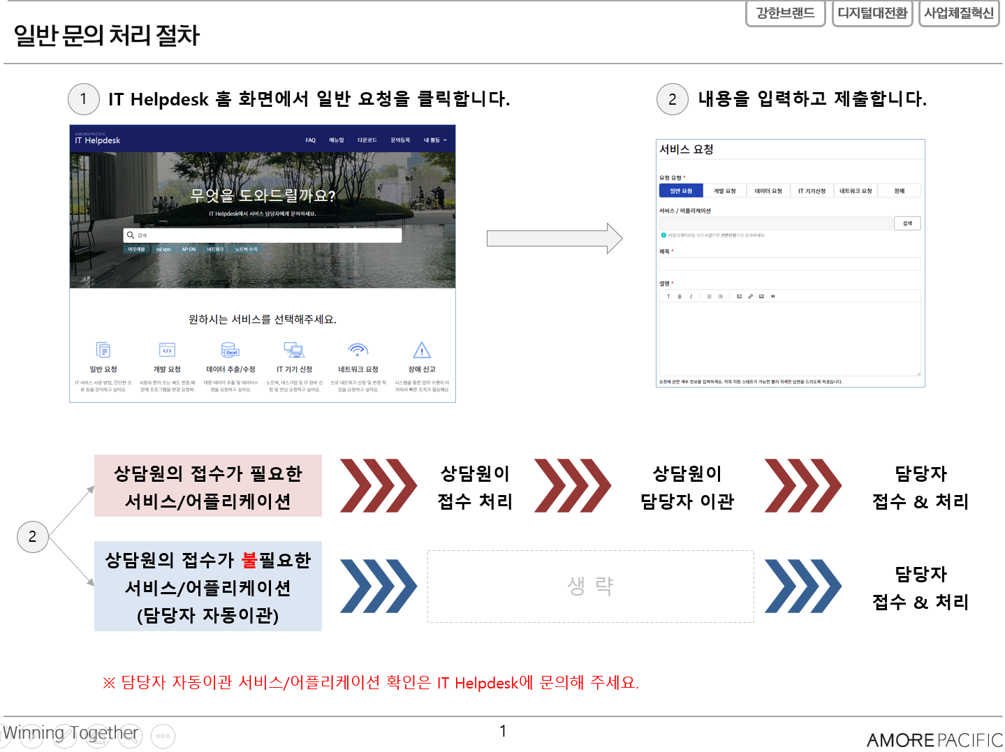Click the 일반 요청 service label

(x=103, y=369)
